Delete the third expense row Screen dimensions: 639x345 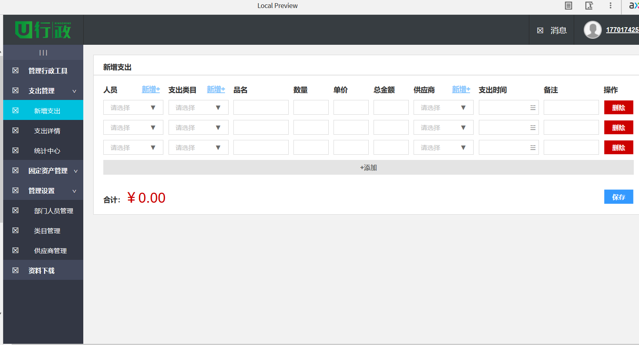click(619, 148)
